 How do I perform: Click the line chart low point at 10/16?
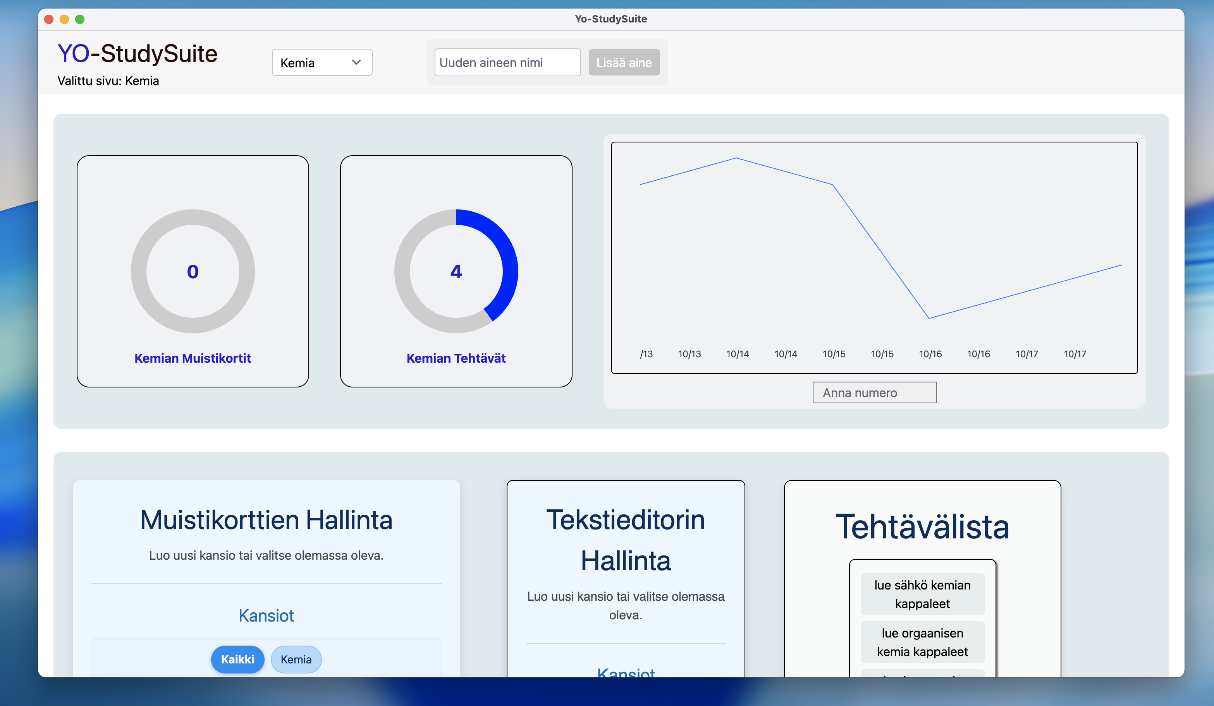point(929,318)
